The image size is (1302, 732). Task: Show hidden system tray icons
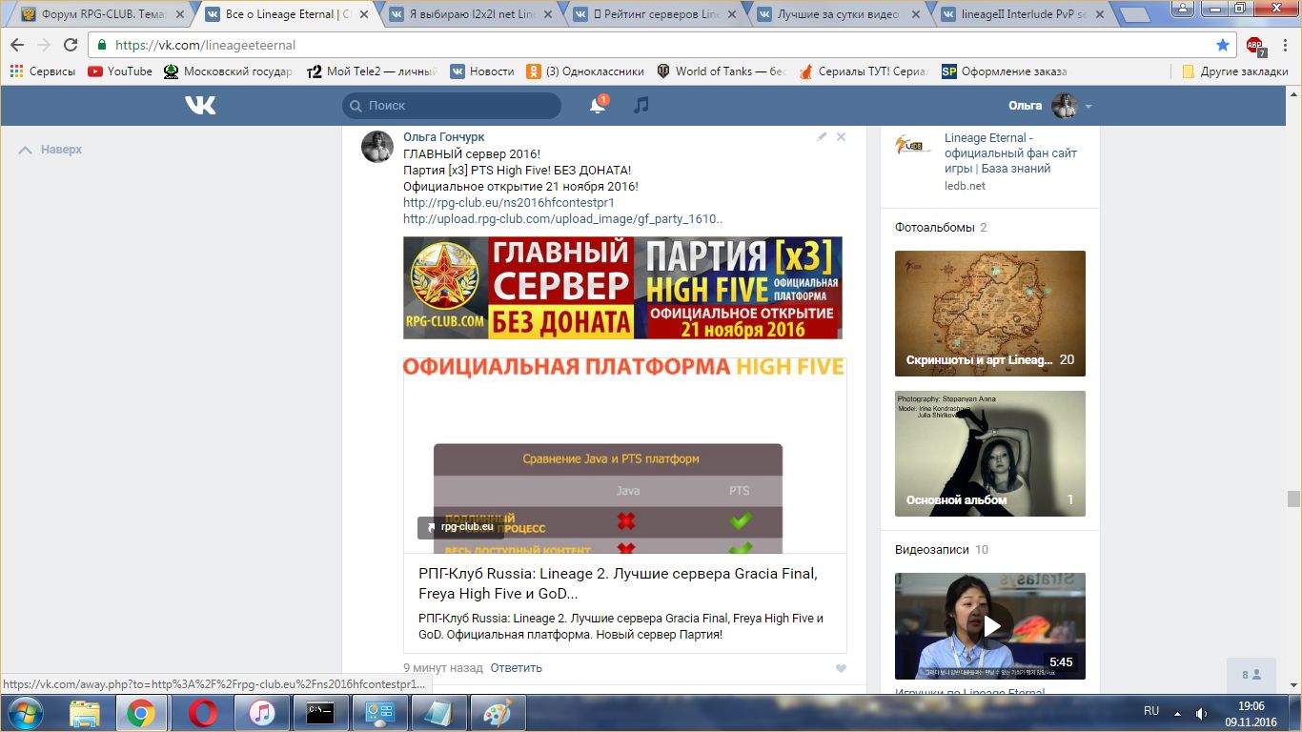(1179, 713)
